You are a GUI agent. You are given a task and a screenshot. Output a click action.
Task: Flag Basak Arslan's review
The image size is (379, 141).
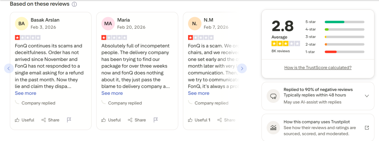click(69, 120)
